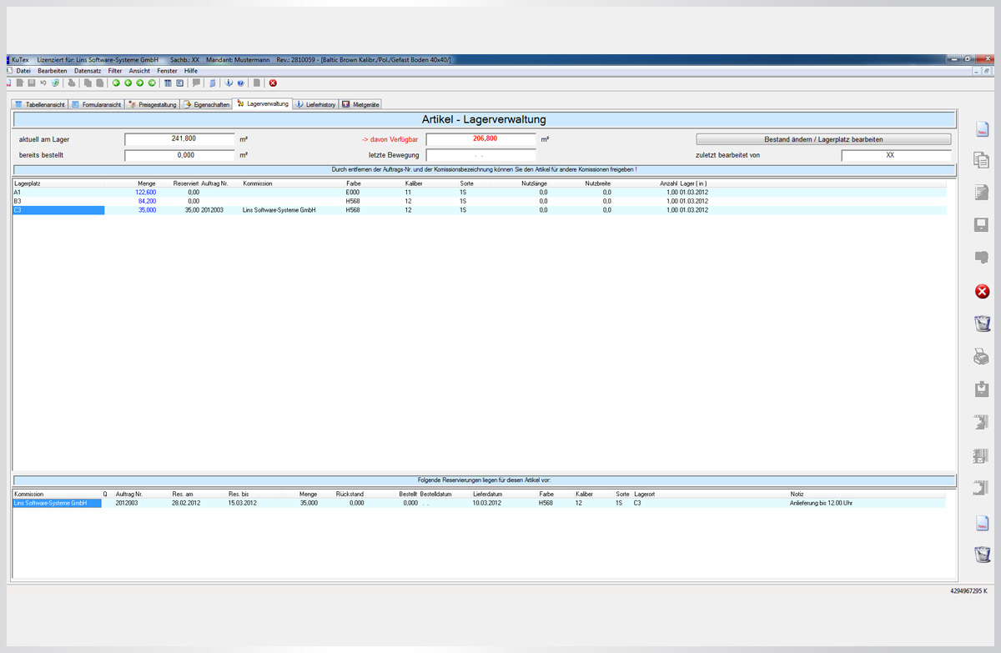
Task: Click the Lagerplatz column header
Action: point(28,183)
